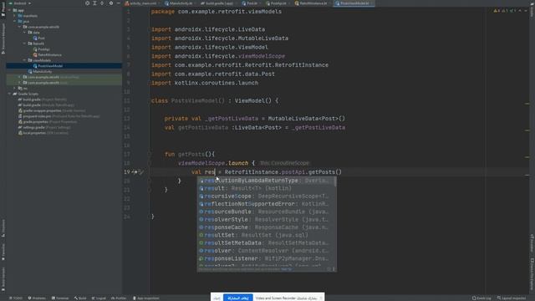
Task: Collapse the viewModels package
Action: click(x=24, y=60)
